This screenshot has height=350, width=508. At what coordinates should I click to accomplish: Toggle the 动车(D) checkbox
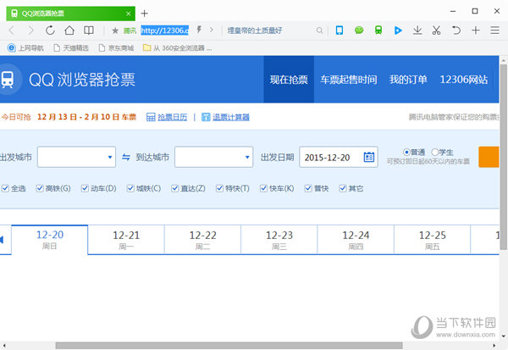pos(85,188)
